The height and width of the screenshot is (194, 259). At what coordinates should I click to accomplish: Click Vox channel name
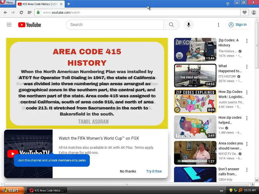[x=221, y=128]
